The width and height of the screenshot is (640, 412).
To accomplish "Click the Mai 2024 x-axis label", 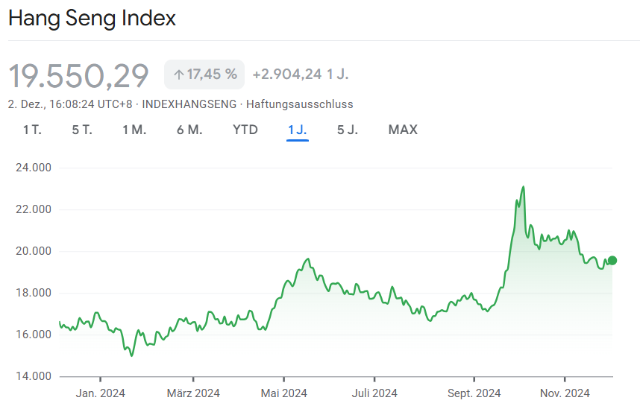I will click(x=283, y=393).
